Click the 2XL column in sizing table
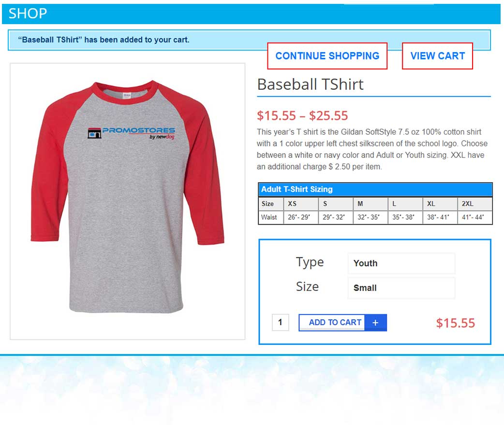This screenshot has width=504, height=425. tap(475, 204)
